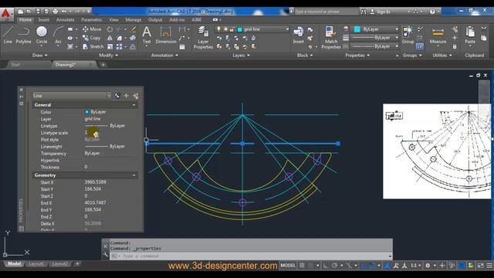This screenshot has width=494, height=278.
Task: Toggle polar tracking in status bar
Action: coord(334,266)
